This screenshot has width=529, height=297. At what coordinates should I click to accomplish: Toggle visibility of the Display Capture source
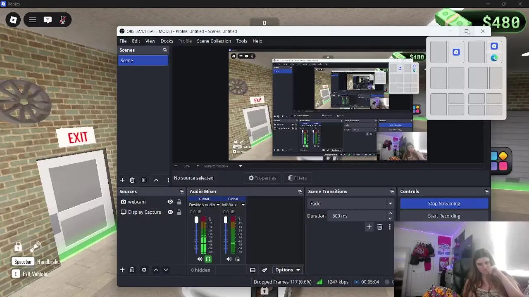click(170, 212)
